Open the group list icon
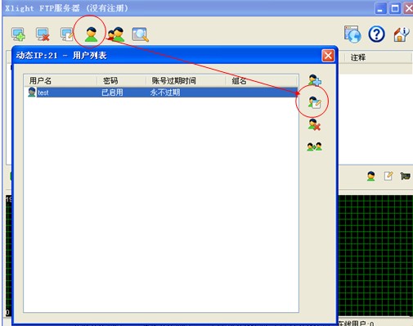The width and height of the screenshot is (413, 326). (116, 34)
